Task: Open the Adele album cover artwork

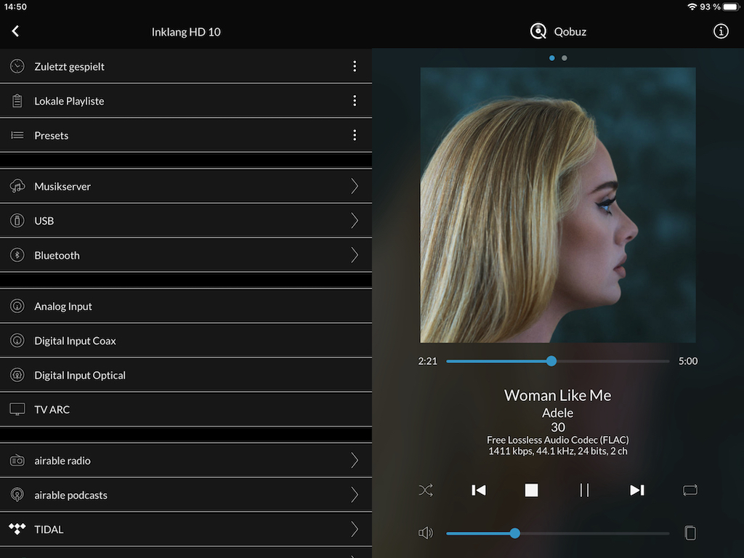Action: click(x=558, y=205)
